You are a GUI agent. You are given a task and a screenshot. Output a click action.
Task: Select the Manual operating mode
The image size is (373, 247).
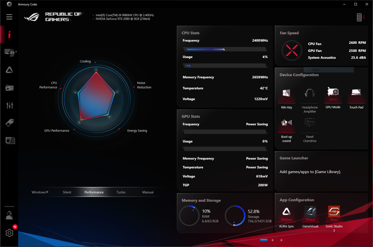pyautogui.click(x=148, y=192)
